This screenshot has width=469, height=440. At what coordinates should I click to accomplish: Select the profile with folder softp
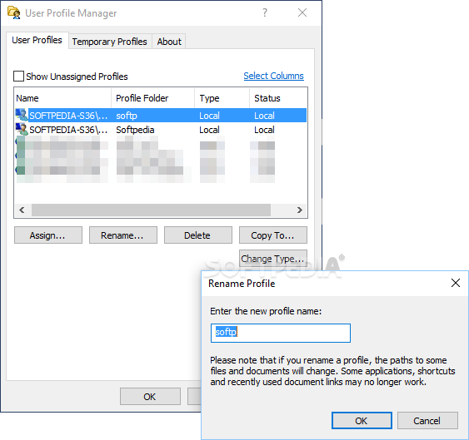pyautogui.click(x=161, y=116)
